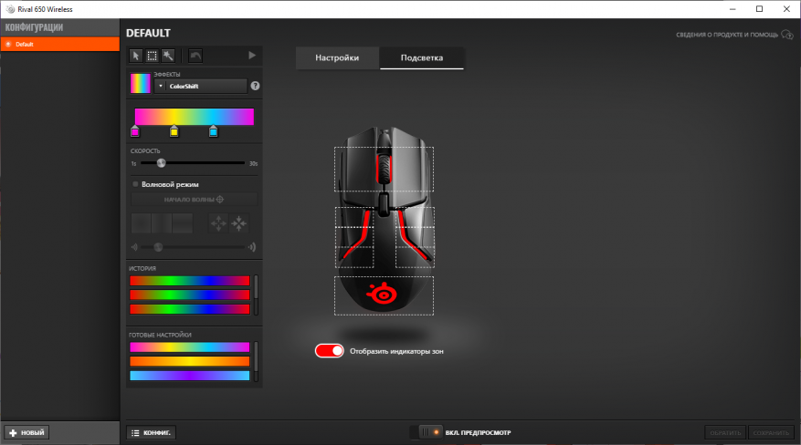Screen dimensions: 801x445
Task: Select the magic wand selection tool
Action: 168,56
